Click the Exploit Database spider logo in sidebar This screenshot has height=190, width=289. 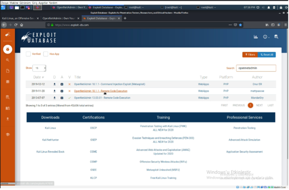(8, 35)
